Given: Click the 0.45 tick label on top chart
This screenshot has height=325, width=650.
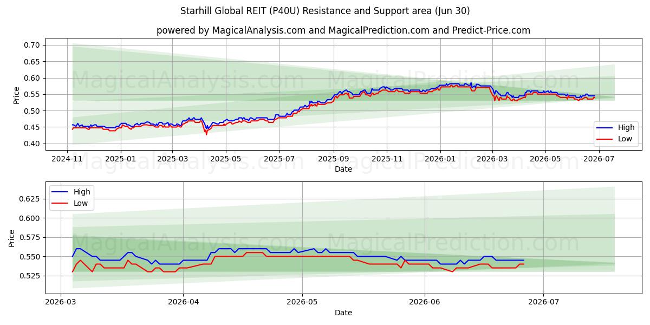Looking at the screenshot, I should [x=32, y=127].
